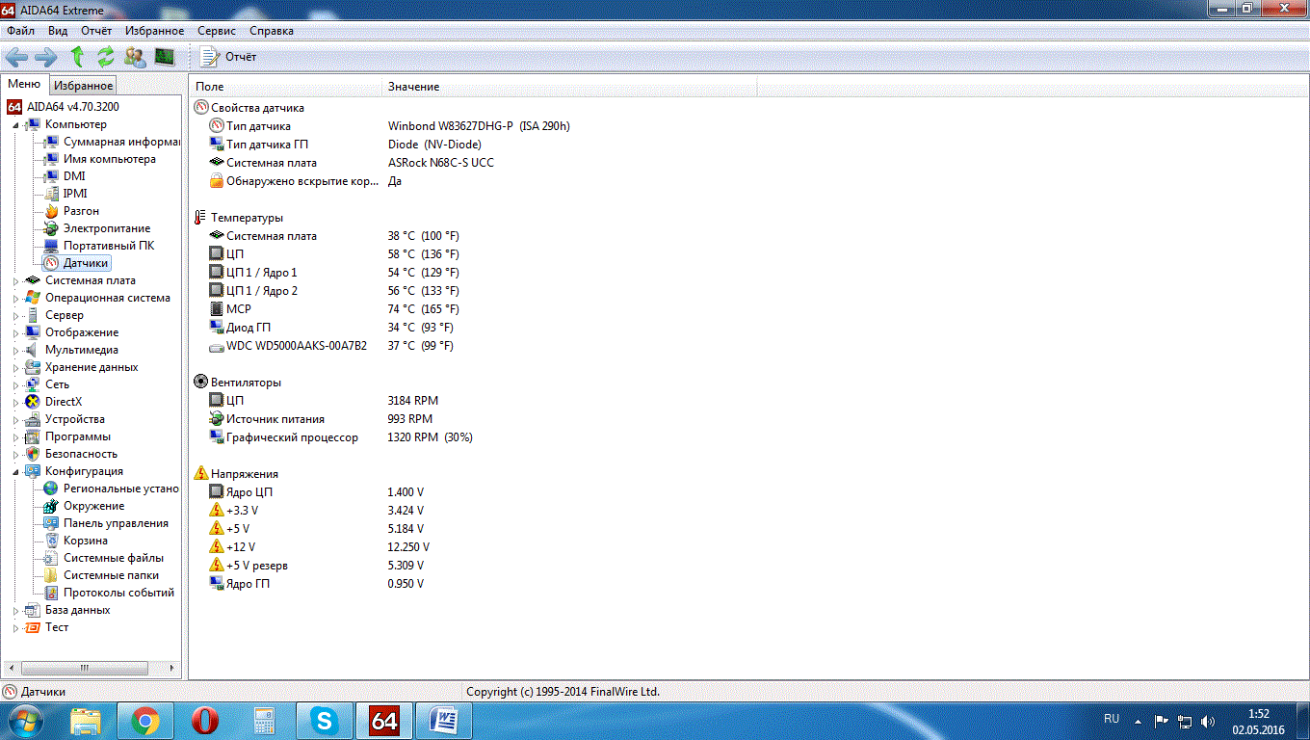Select Имя компьютера tree item
Image resolution: width=1310 pixels, height=740 pixels.
[x=109, y=159]
